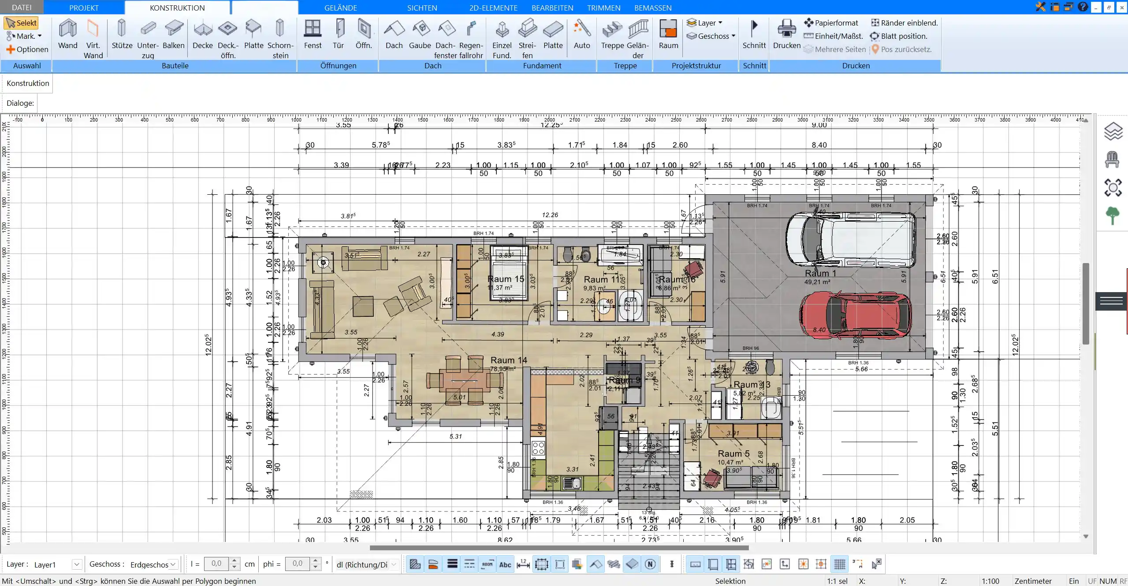Toggle hatch fill display in bottom toolbar

pos(415,564)
